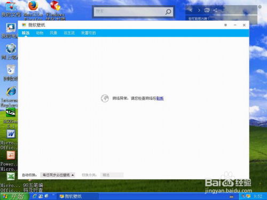Click the magnifier search icon
This screenshot has height=200, width=267.
click(168, 12)
